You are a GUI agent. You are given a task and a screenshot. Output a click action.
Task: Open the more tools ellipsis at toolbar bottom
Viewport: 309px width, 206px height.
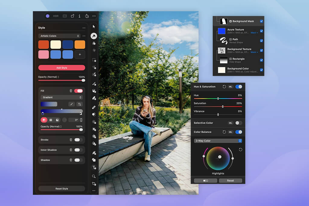click(94, 191)
